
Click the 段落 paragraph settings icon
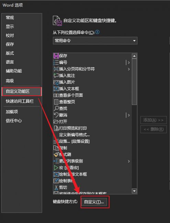(56, 141)
